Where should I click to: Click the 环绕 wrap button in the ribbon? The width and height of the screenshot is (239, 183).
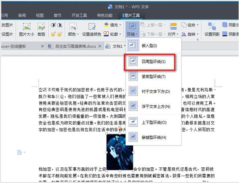point(132,29)
